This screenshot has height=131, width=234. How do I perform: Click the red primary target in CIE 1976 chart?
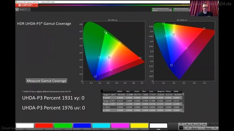point(204,28)
